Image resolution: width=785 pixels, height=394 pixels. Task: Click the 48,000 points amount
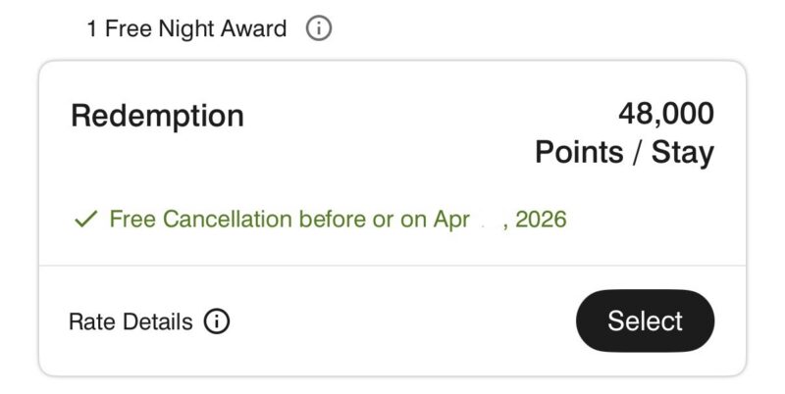(x=665, y=115)
